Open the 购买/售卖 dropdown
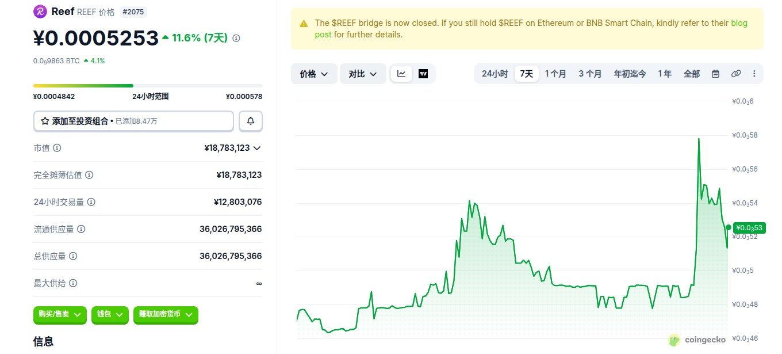The image size is (782, 354). [x=60, y=314]
